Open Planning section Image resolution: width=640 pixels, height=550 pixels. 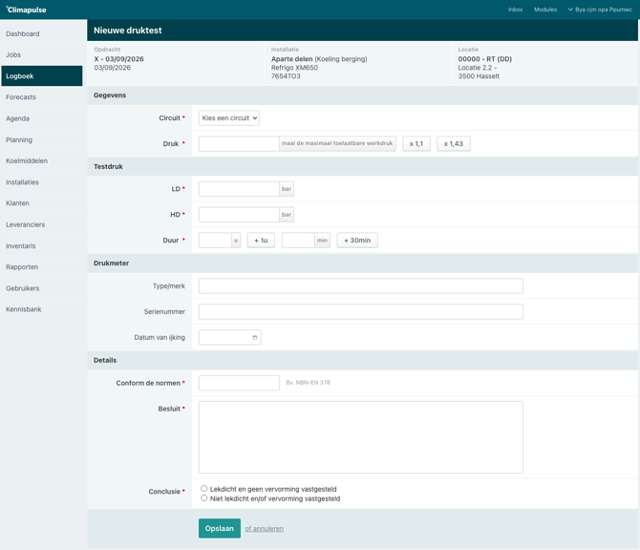[41, 139]
